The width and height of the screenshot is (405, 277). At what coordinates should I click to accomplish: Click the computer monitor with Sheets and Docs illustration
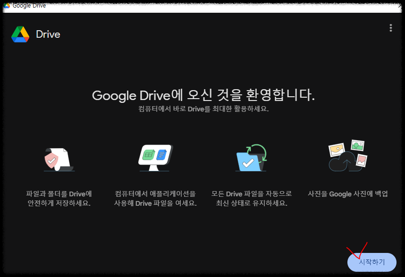155,158
